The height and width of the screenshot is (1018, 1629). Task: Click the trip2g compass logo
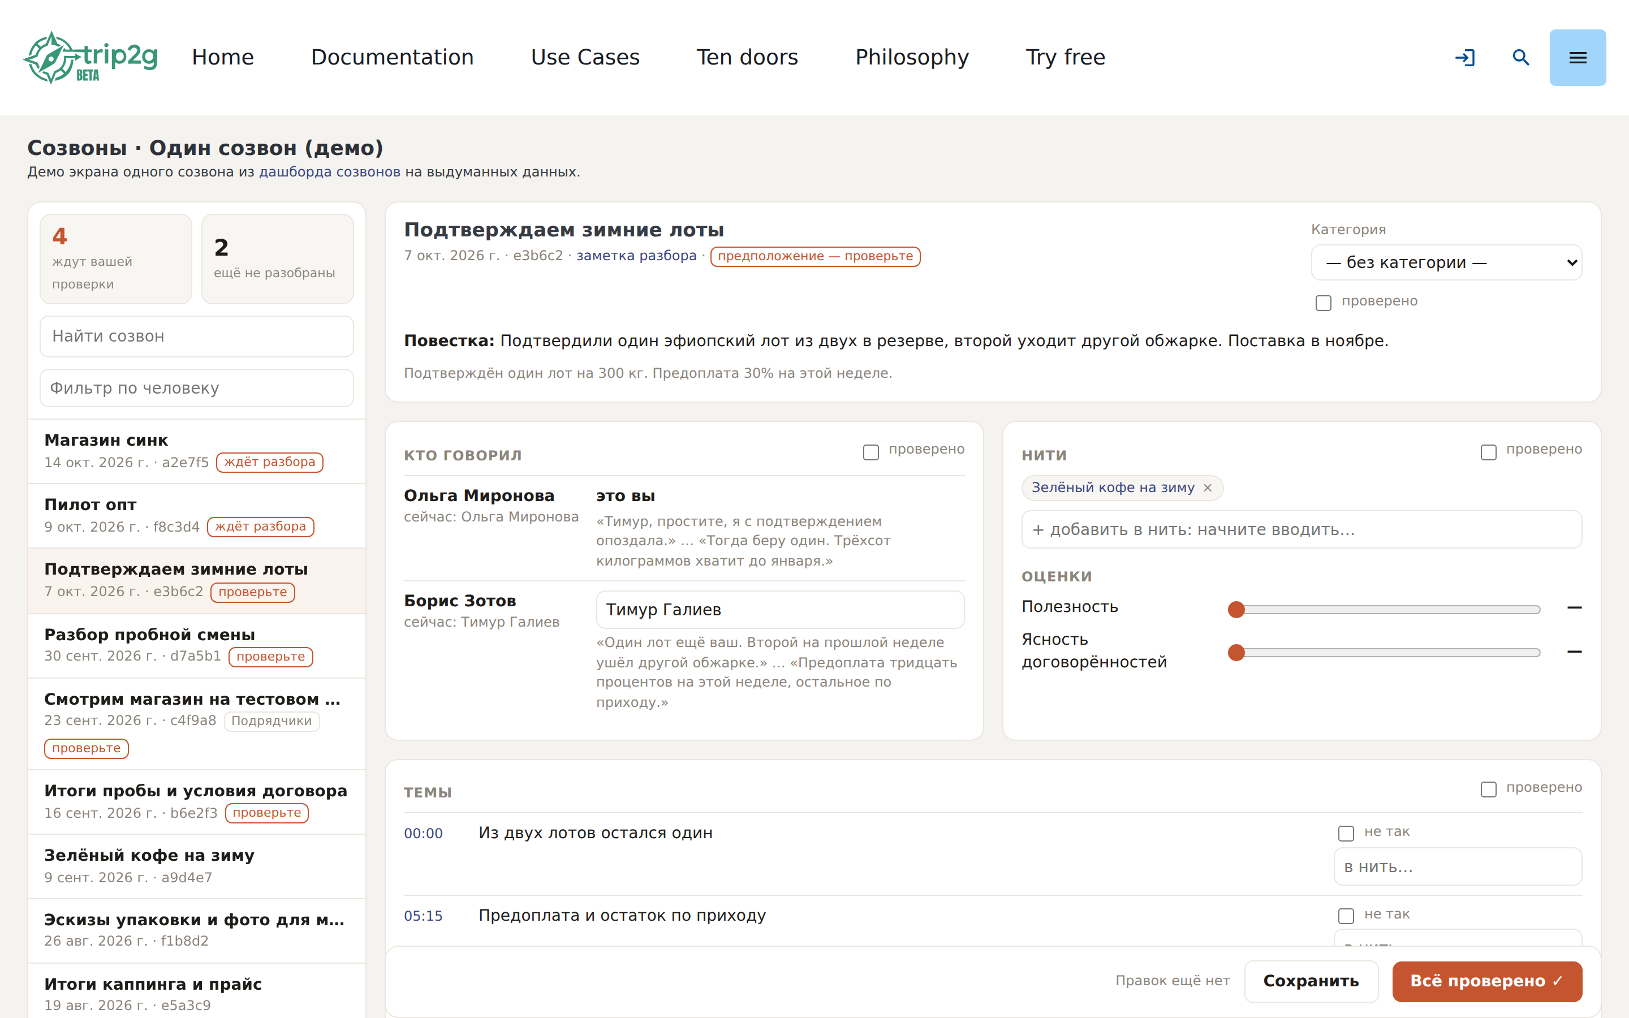(x=91, y=57)
